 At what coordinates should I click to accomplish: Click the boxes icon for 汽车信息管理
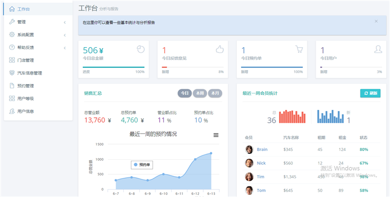(11, 73)
